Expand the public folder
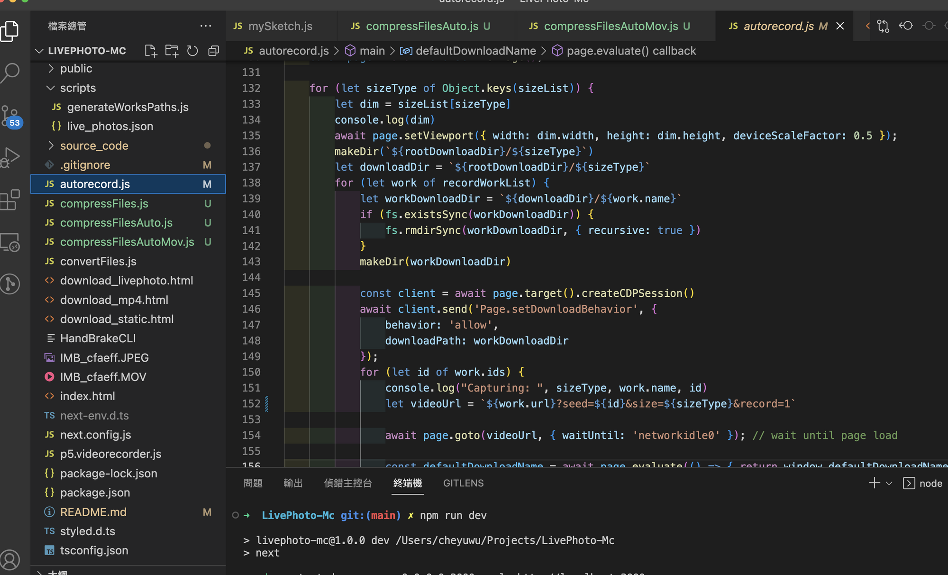Image resolution: width=948 pixels, height=575 pixels. (x=76, y=69)
